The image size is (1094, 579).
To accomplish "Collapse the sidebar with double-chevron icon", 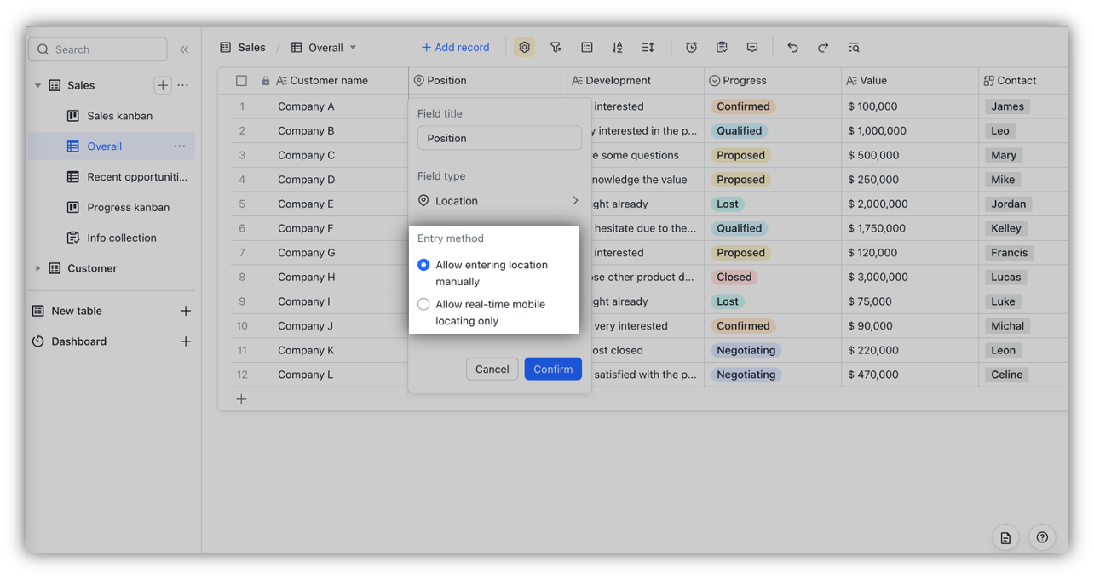I will tap(184, 49).
